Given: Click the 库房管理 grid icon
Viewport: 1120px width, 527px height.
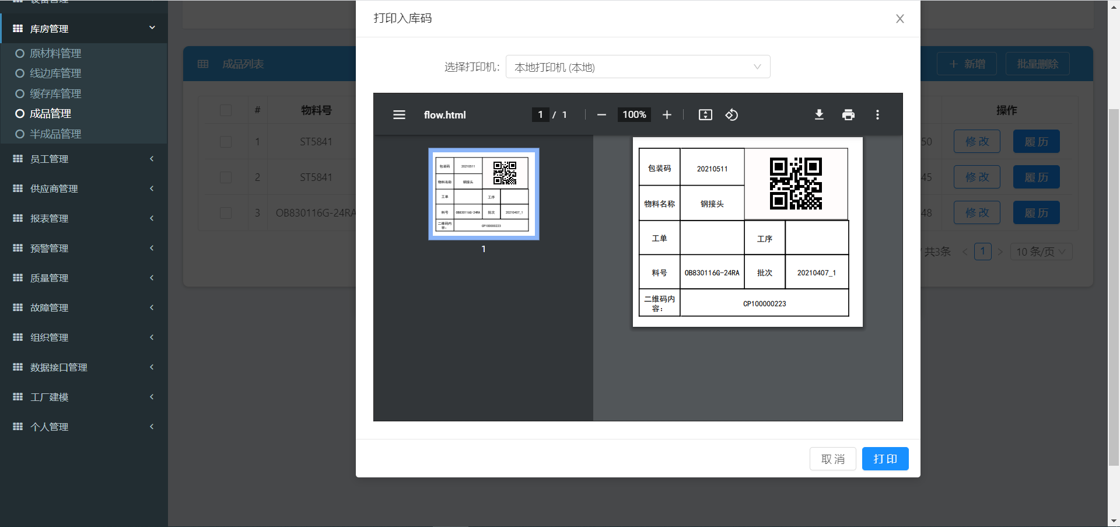Looking at the screenshot, I should coord(17,29).
